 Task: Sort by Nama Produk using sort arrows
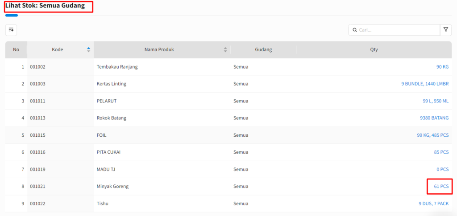point(225,50)
